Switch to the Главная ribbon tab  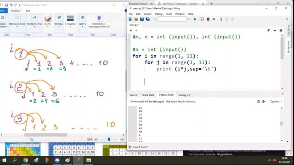click(x=15, y=11)
